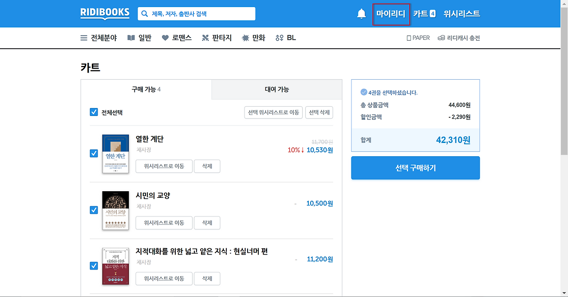This screenshot has width=568, height=297.
Task: Open the 열한 계단 book title
Action: 150,139
